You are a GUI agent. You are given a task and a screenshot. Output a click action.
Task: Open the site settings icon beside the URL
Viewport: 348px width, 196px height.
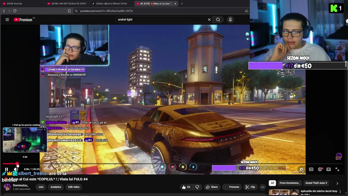pos(76,11)
